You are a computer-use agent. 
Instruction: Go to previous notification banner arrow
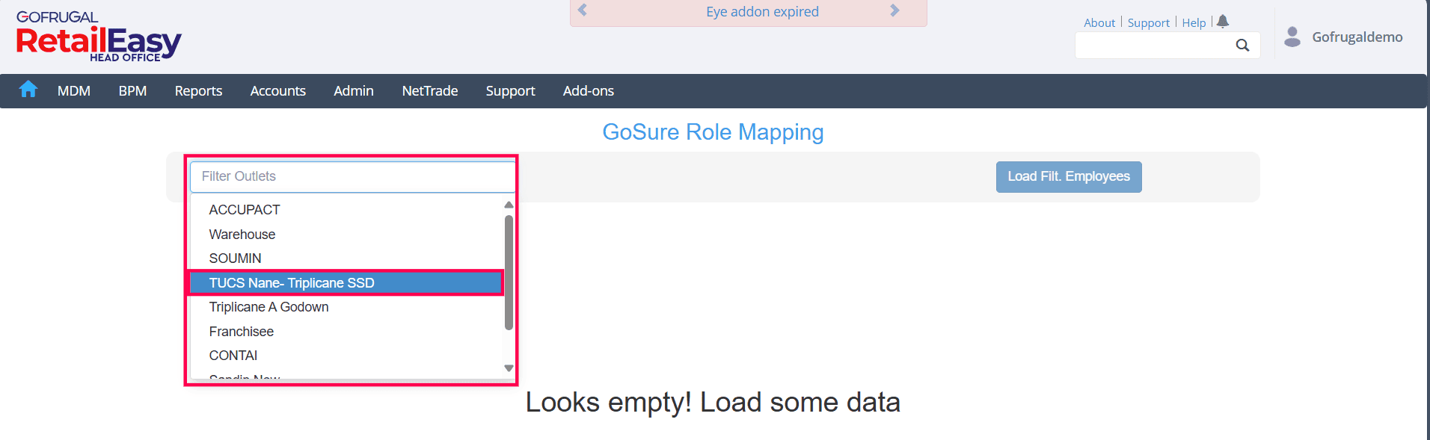click(x=583, y=10)
